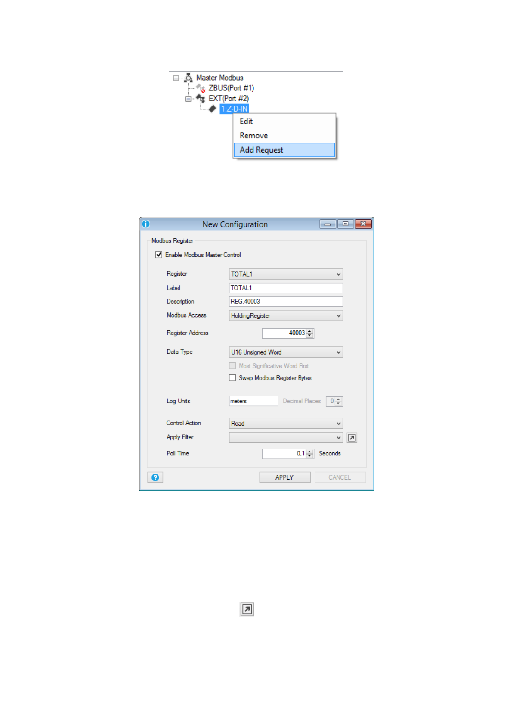Choose Add Request from context menu
Viewport: 513px width, 726px height.
284,150
